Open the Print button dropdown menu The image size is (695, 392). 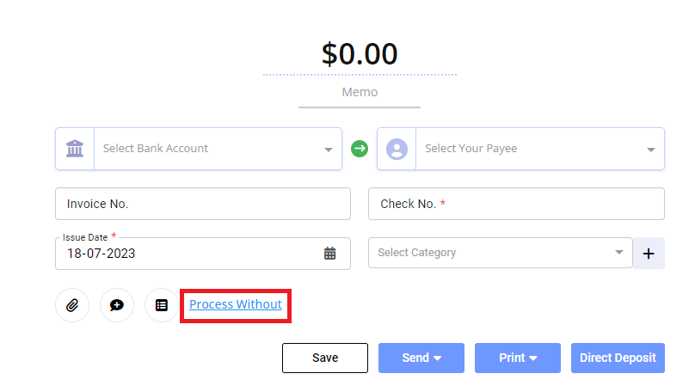[518, 358]
